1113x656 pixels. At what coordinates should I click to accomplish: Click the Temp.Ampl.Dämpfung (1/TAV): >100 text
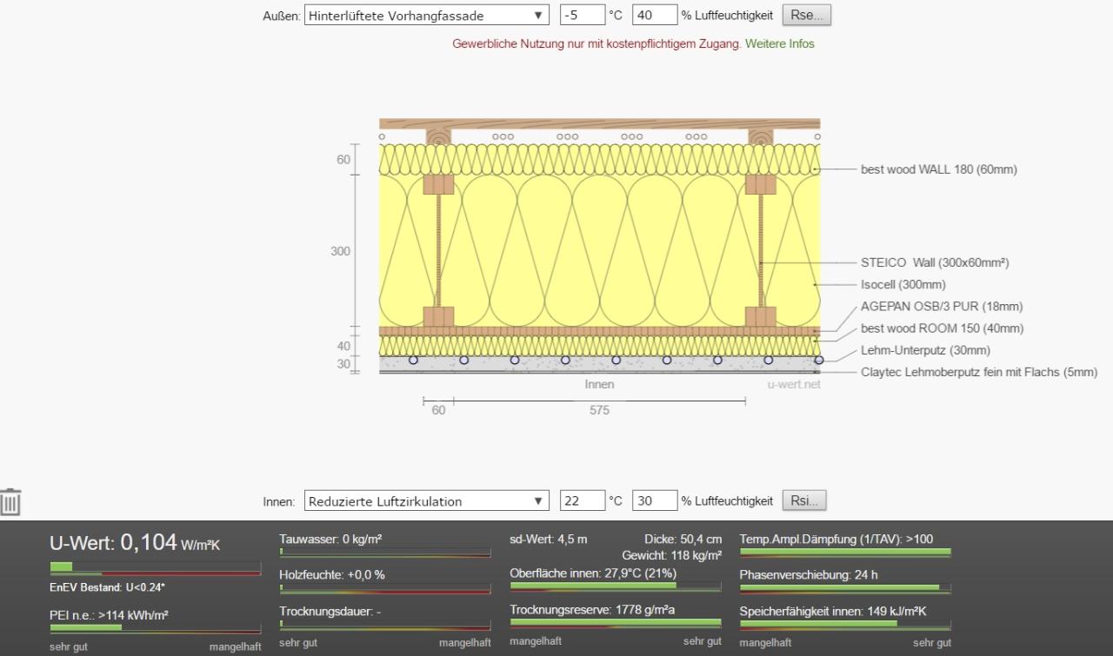click(x=836, y=540)
